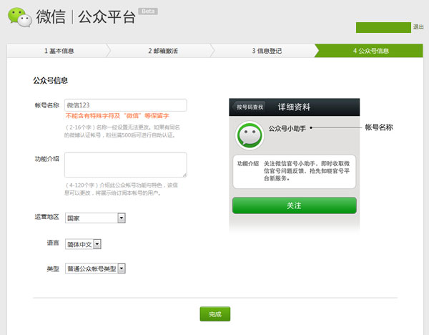Select step 4 公众号信息 tab

(x=370, y=51)
